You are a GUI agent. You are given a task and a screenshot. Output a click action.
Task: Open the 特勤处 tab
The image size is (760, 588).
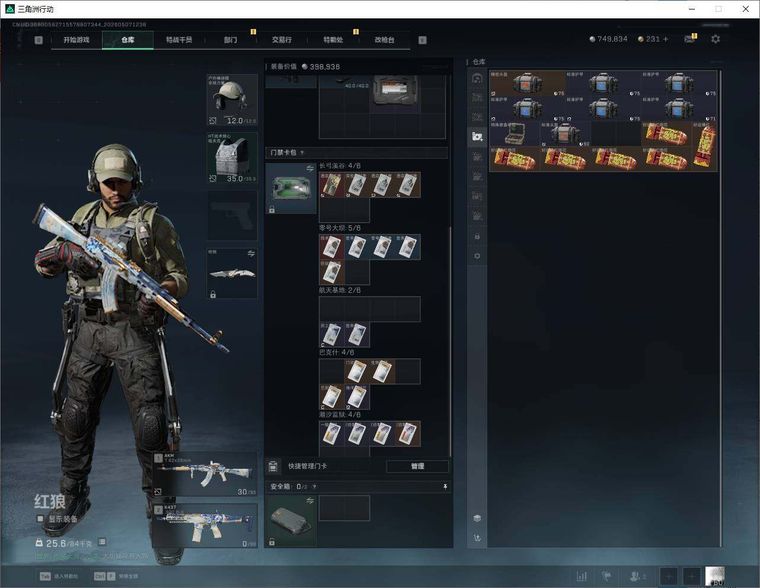coord(333,40)
